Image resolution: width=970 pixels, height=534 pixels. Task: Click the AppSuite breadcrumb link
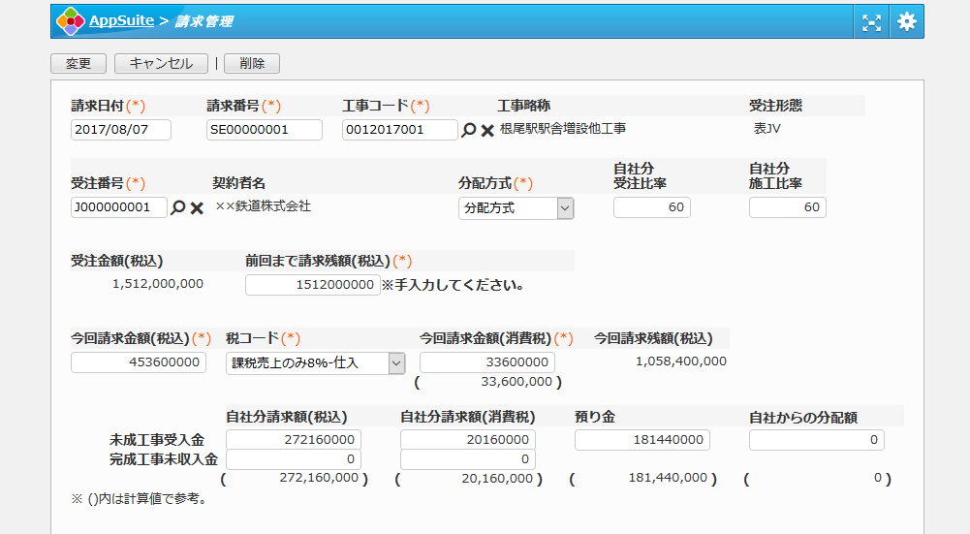pos(121,21)
